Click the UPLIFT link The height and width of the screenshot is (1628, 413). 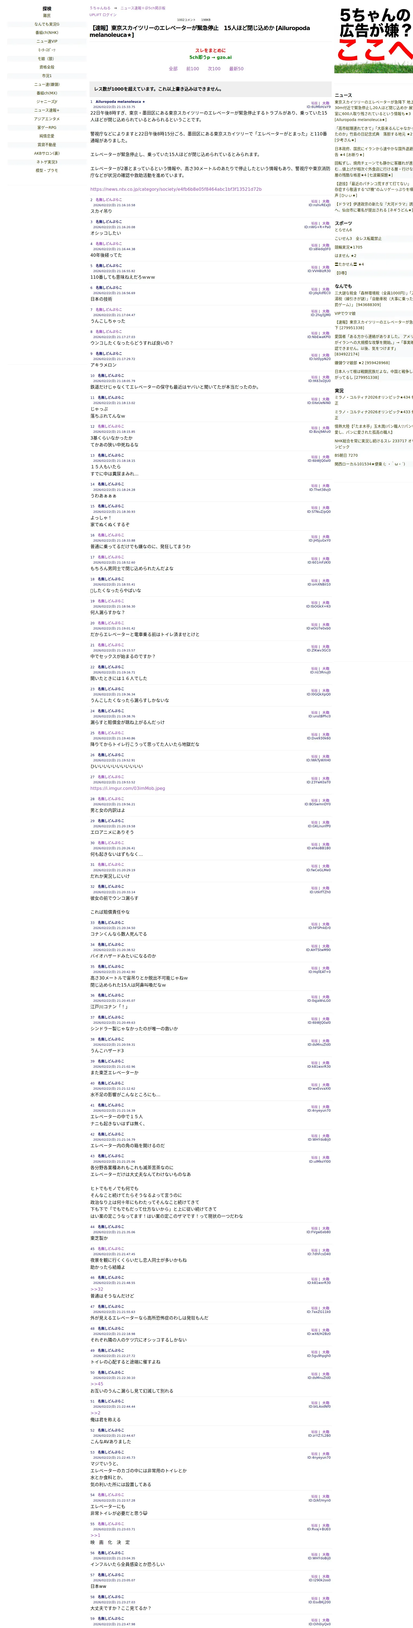95,15
